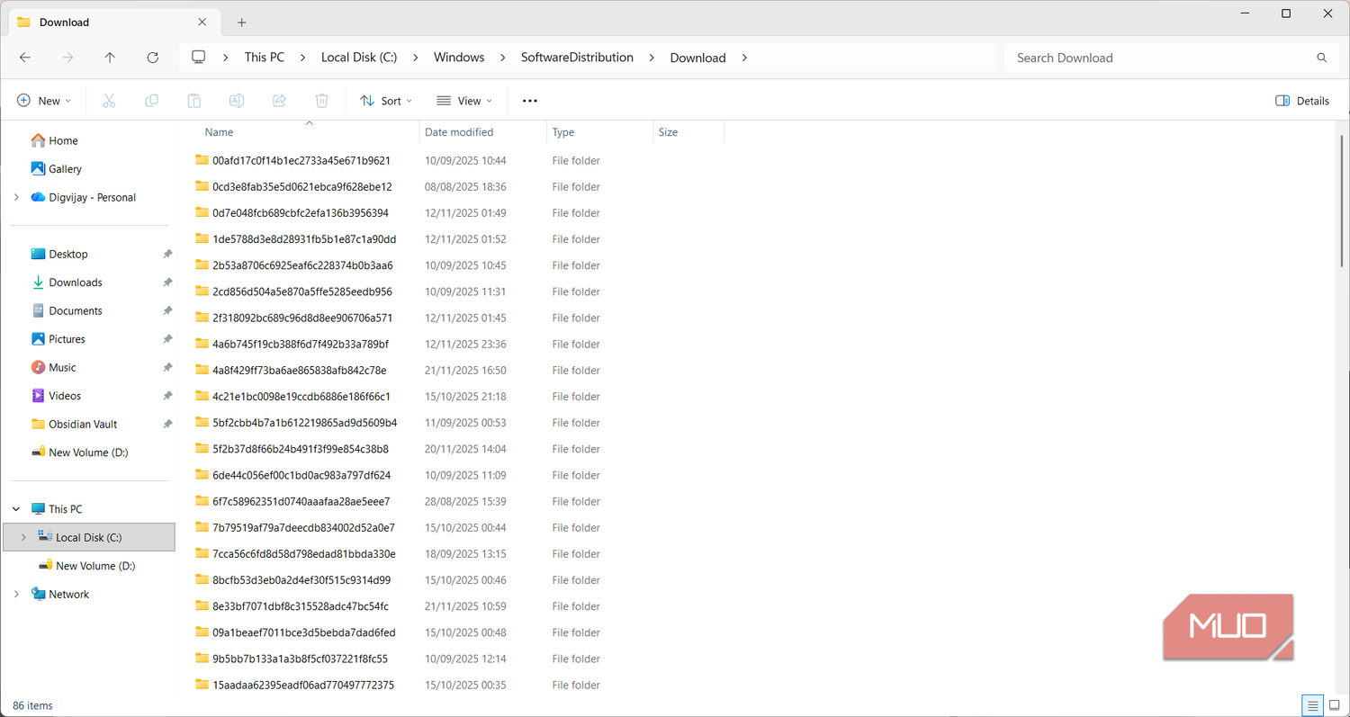Screen dimensions: 1350x717
Task: Click pin icon next to Downloads
Action: 167,282
